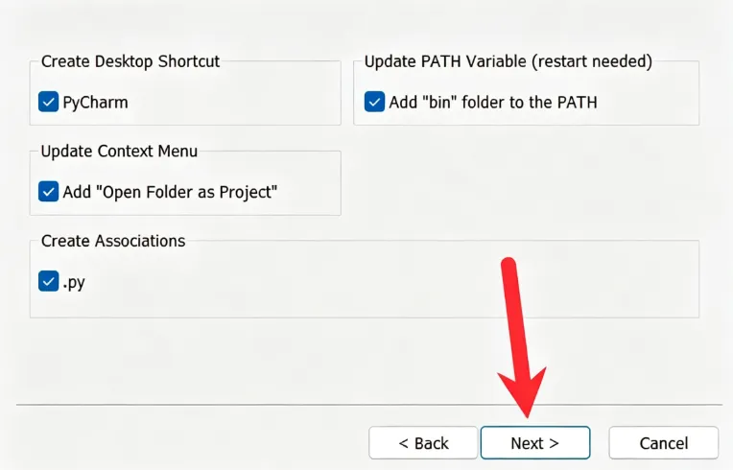Click the .py extension label

(74, 283)
